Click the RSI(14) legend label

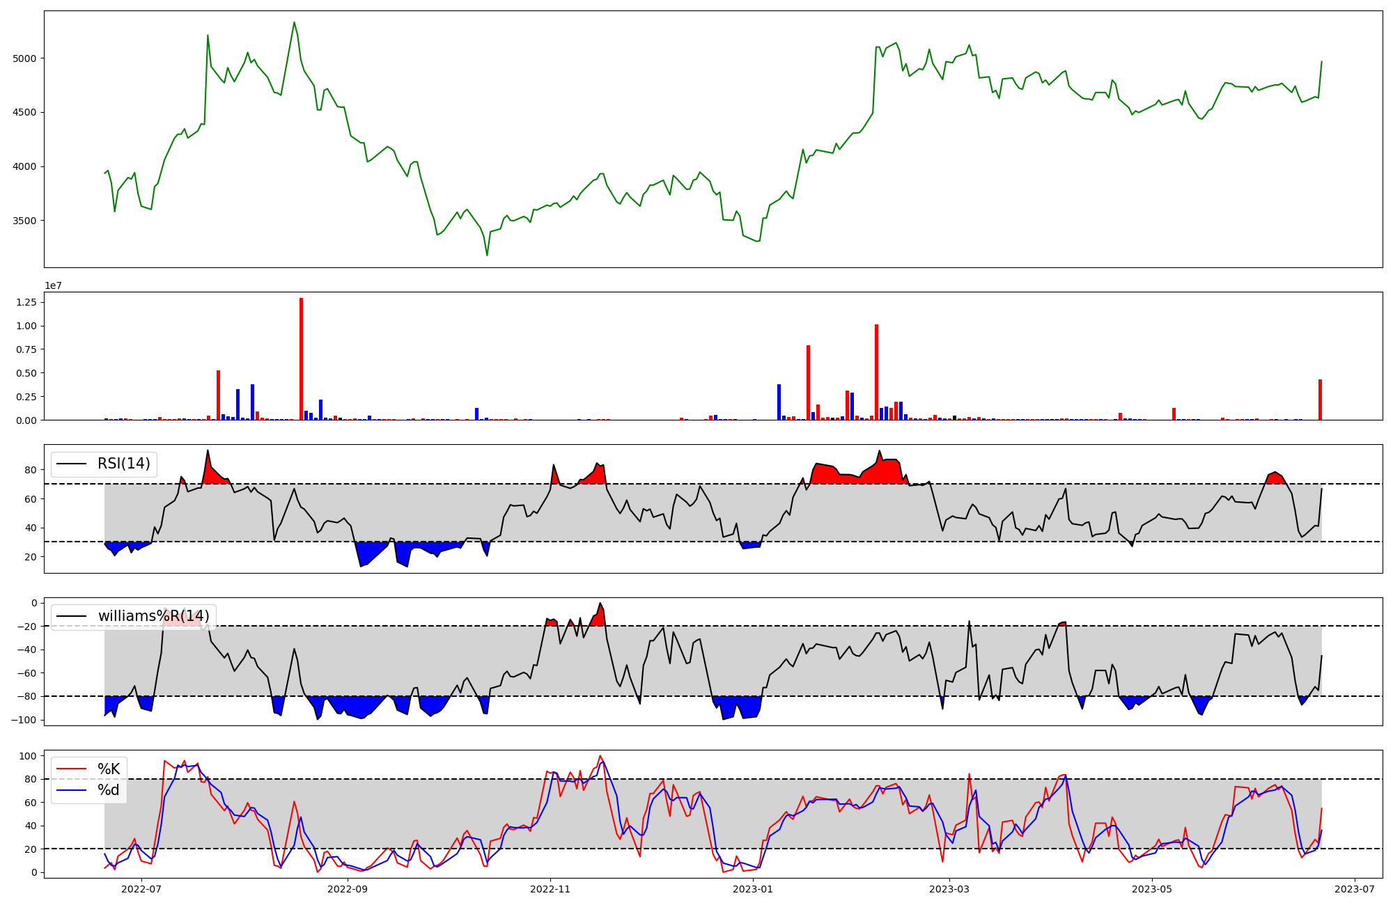[123, 464]
